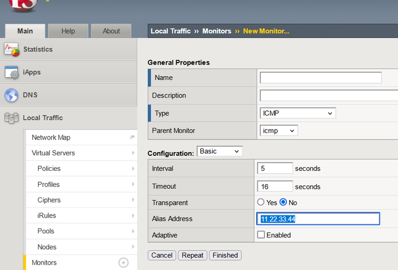Click the Cancel button
Image resolution: width=398 pixels, height=270 pixels.
[x=162, y=255]
